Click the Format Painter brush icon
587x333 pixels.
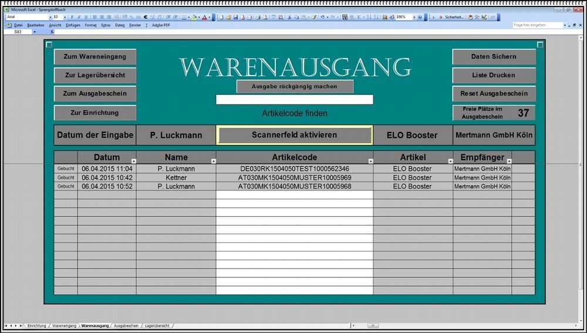pyautogui.click(x=314, y=18)
